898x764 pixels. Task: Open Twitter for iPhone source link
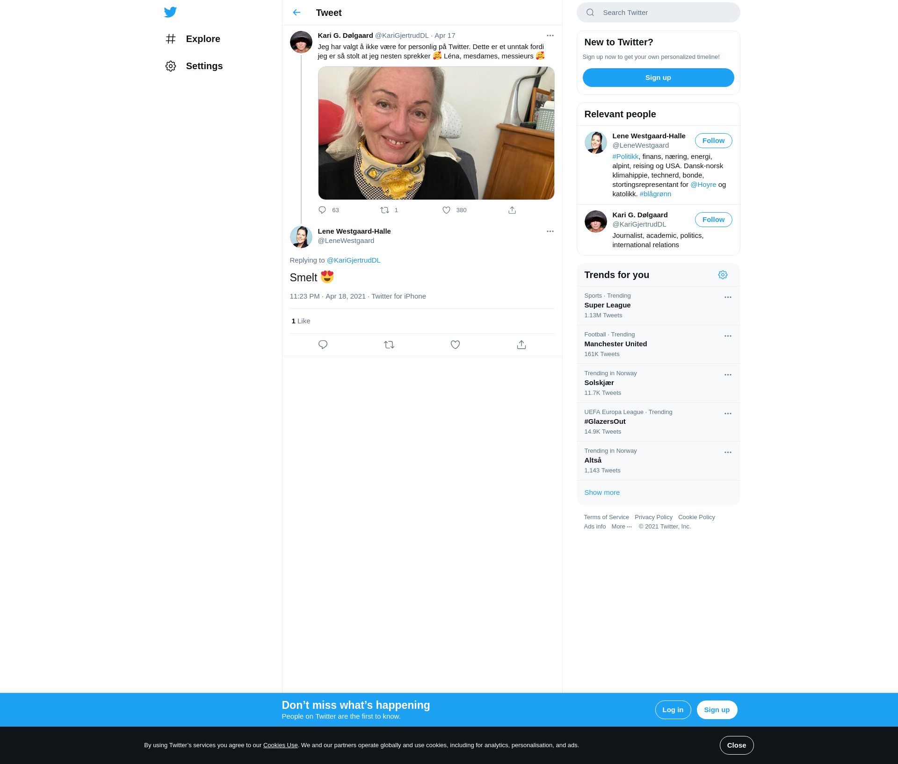398,296
